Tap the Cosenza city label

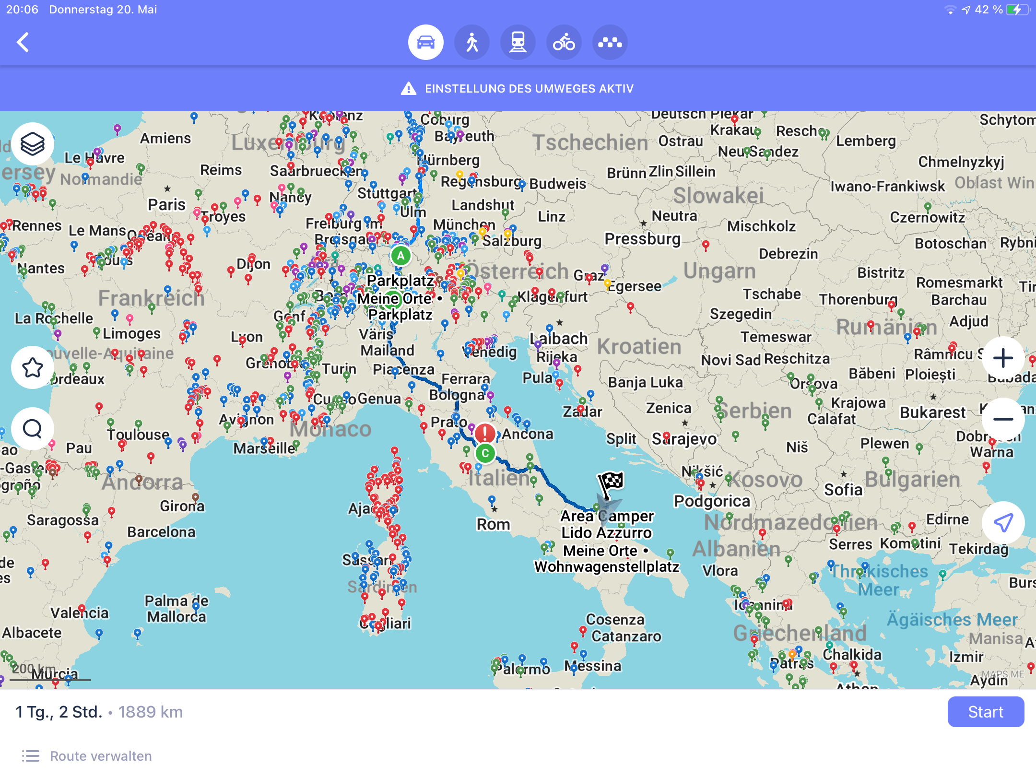(x=615, y=619)
